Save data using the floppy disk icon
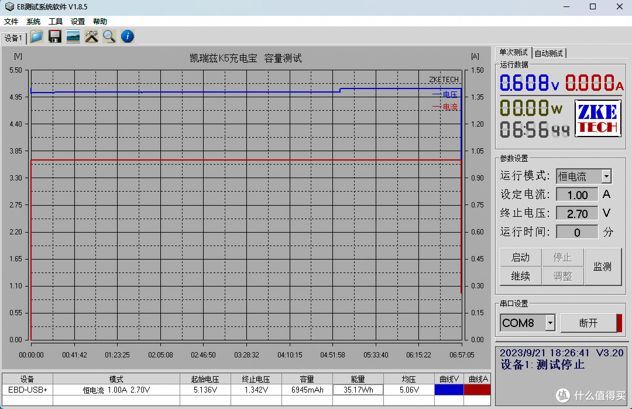 tap(55, 37)
